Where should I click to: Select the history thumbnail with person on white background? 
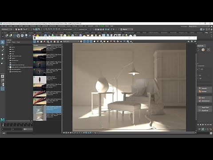(x=39, y=80)
